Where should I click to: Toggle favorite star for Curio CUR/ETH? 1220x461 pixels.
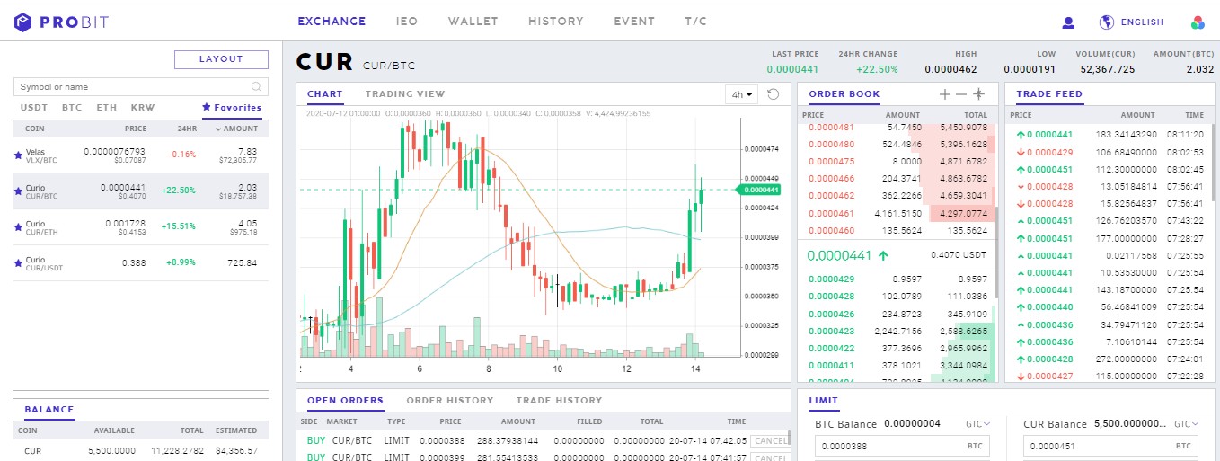pos(18,226)
